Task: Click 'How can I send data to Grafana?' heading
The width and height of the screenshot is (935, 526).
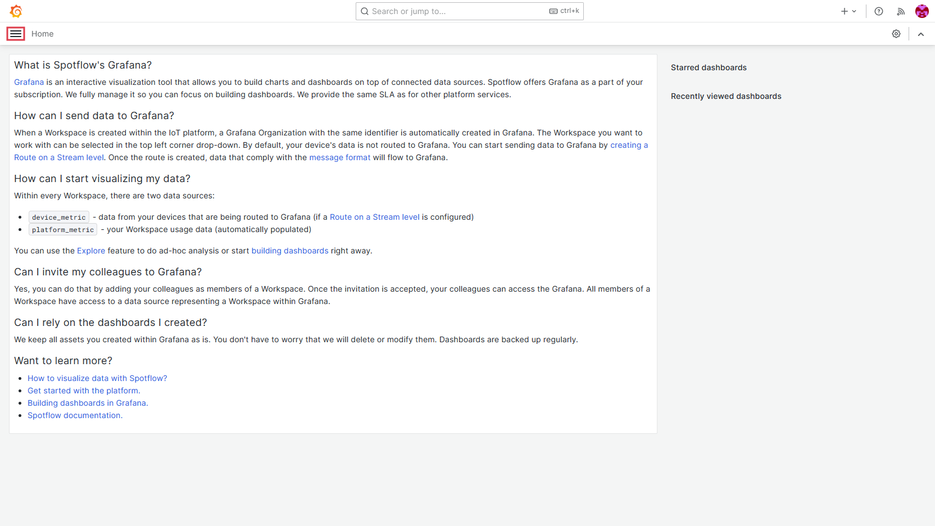Action: click(94, 116)
